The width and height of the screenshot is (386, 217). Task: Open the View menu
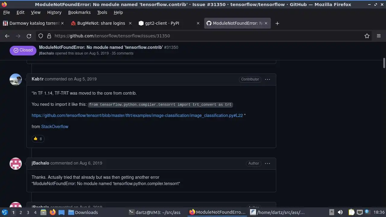[36, 12]
